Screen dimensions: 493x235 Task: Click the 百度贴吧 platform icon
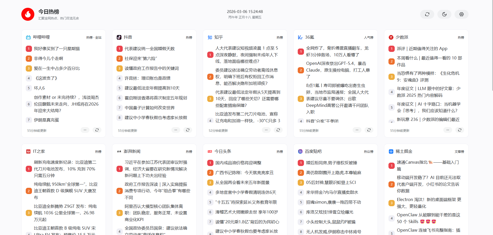pyautogui.click(x=300, y=151)
